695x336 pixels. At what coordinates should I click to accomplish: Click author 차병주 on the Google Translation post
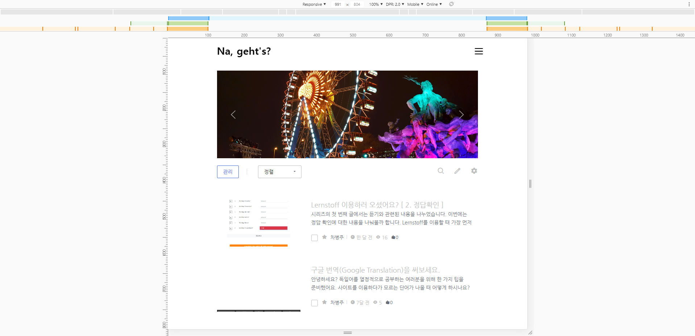[337, 303]
